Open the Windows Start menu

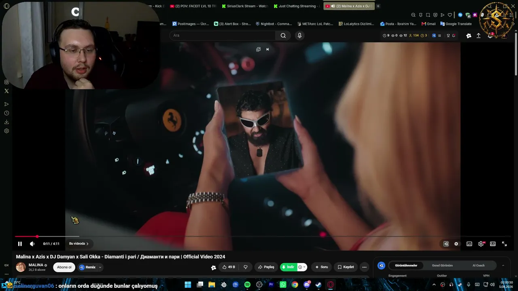tap(188, 285)
